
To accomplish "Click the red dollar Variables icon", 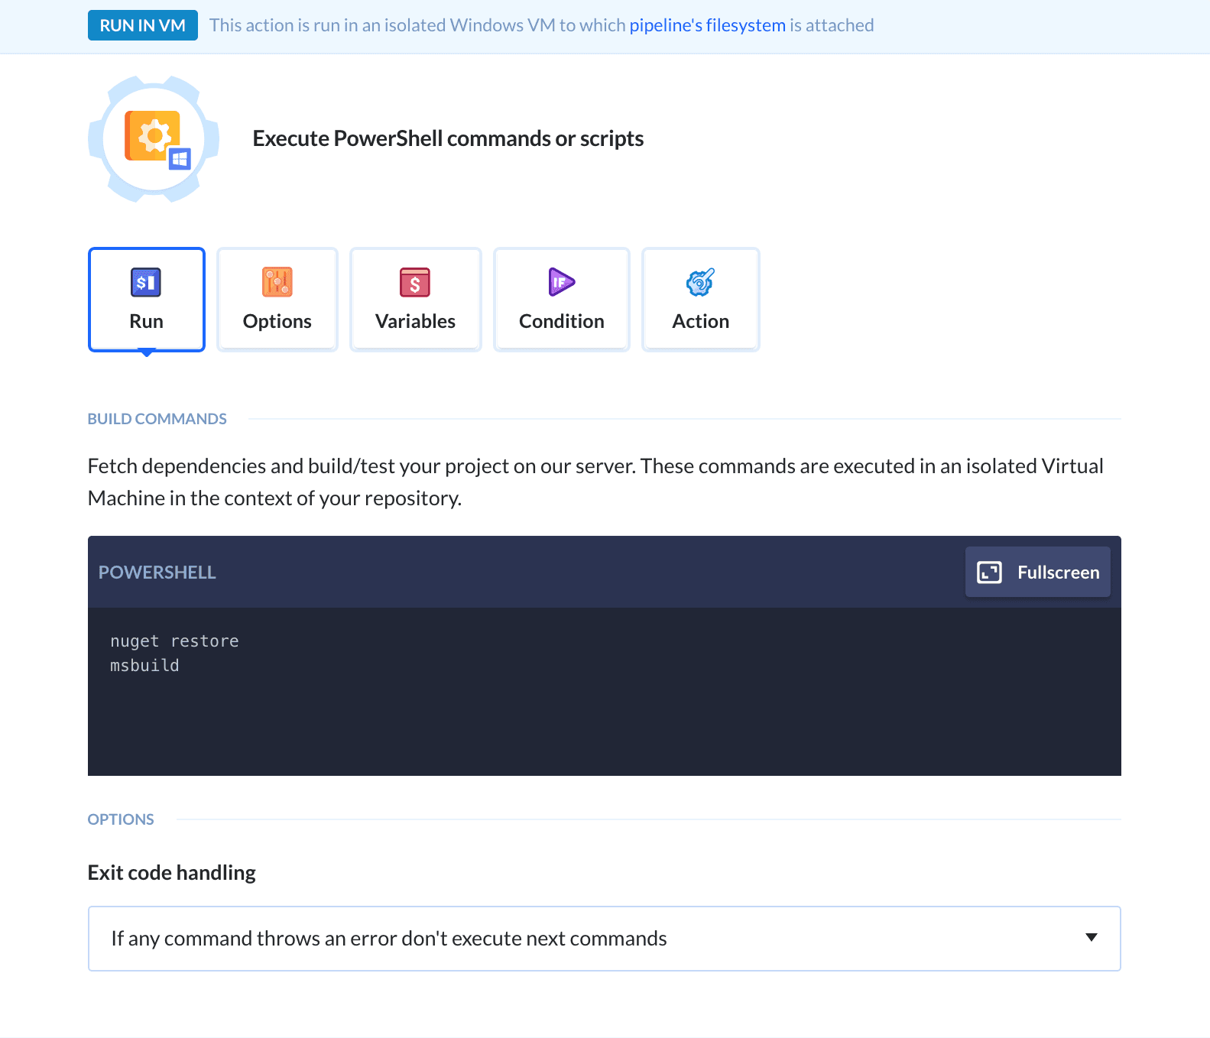I will pos(415,282).
